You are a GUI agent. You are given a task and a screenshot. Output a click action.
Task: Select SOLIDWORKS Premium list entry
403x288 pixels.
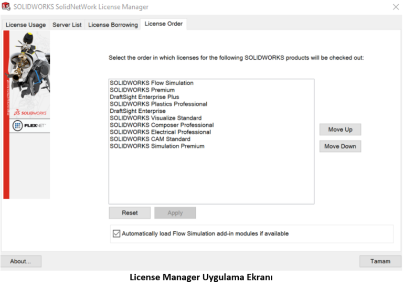point(142,90)
